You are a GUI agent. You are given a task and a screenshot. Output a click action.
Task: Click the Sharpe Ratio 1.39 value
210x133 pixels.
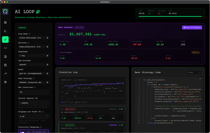click(63, 45)
